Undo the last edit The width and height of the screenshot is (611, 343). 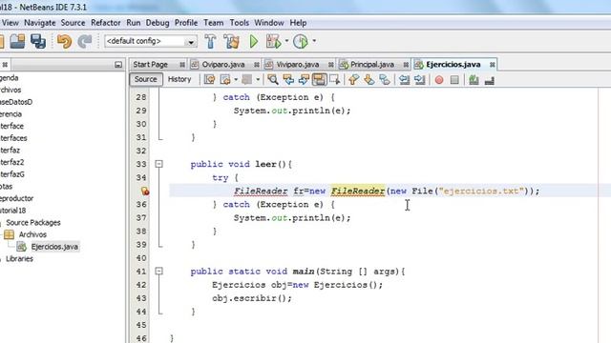[64, 41]
